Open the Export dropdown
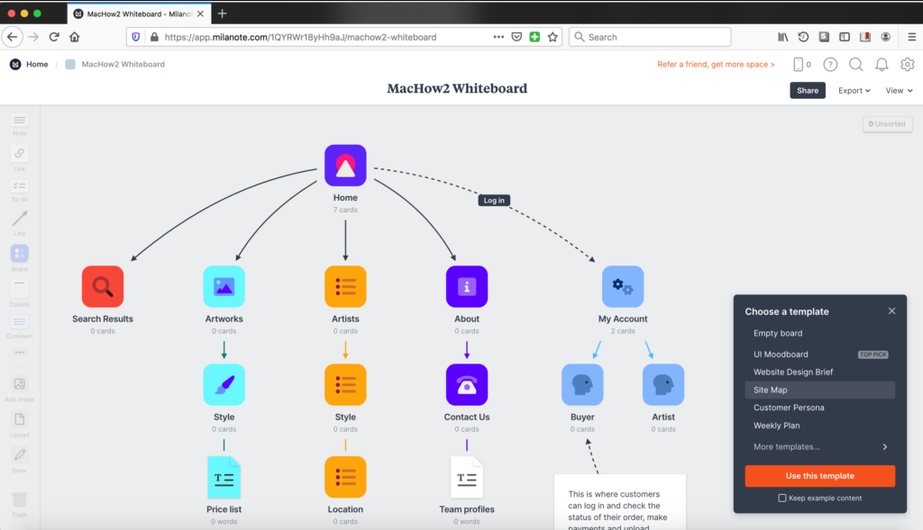This screenshot has width=923, height=530. pos(854,91)
